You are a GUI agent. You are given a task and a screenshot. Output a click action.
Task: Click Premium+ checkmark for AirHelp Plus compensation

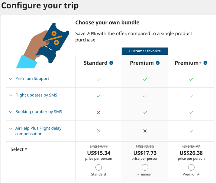pyautogui.click(x=191, y=131)
